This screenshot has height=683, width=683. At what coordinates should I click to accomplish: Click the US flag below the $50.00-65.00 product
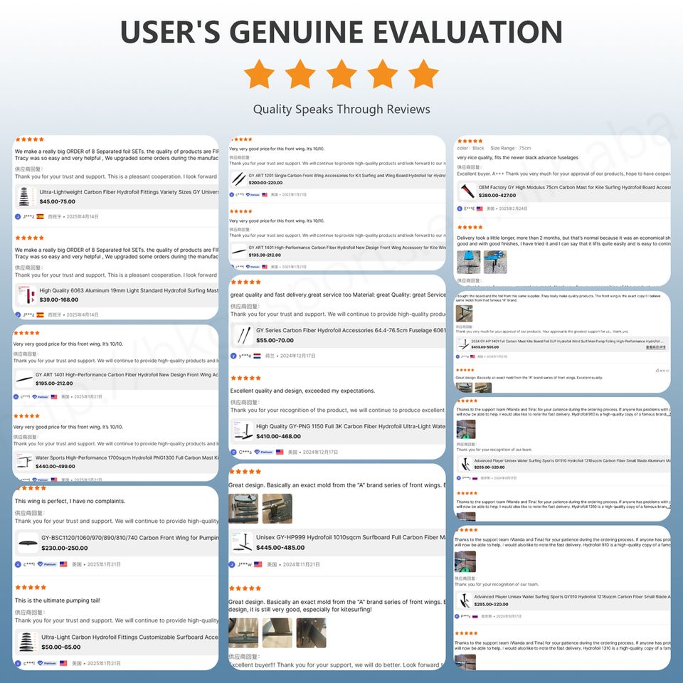point(63,663)
